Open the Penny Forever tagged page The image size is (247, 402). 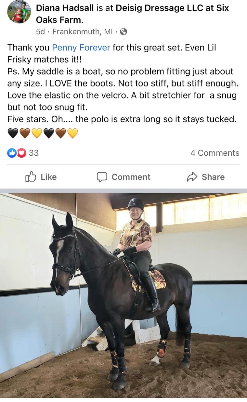[x=81, y=47]
